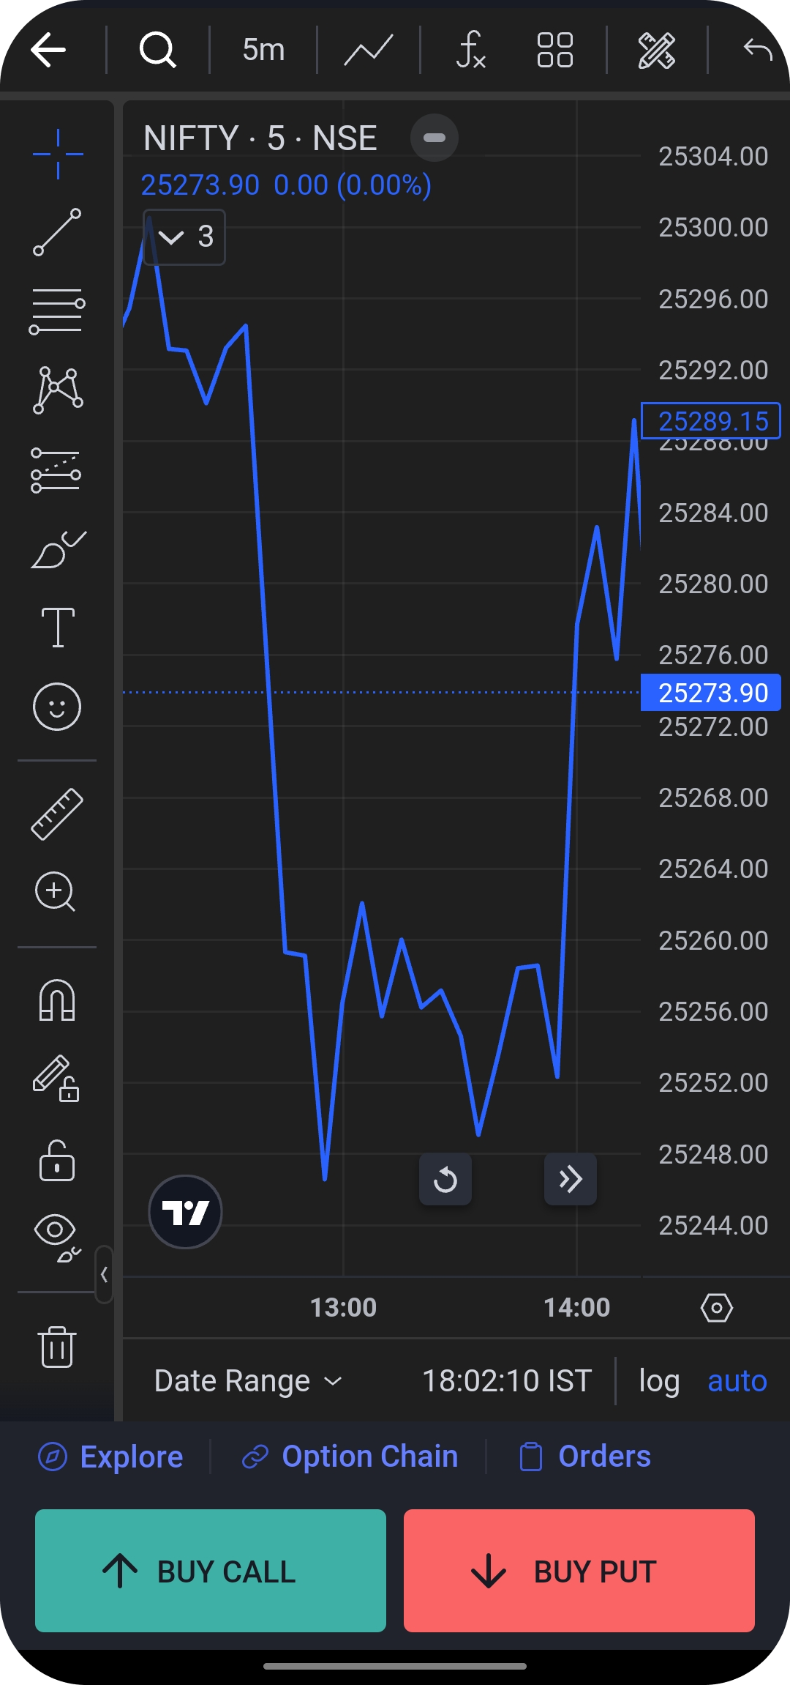Viewport: 790px width, 1685px height.
Task: Expand the collapsed indicators legend
Action: pos(184,237)
